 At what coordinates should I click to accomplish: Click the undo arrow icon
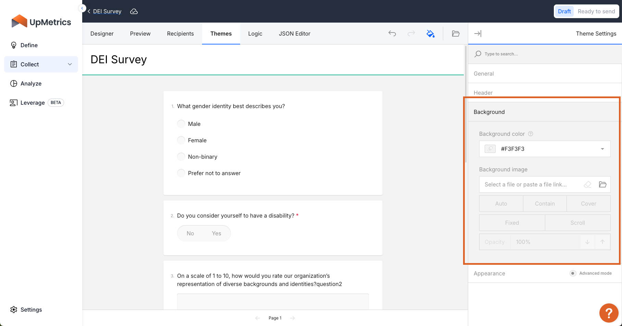coord(392,34)
